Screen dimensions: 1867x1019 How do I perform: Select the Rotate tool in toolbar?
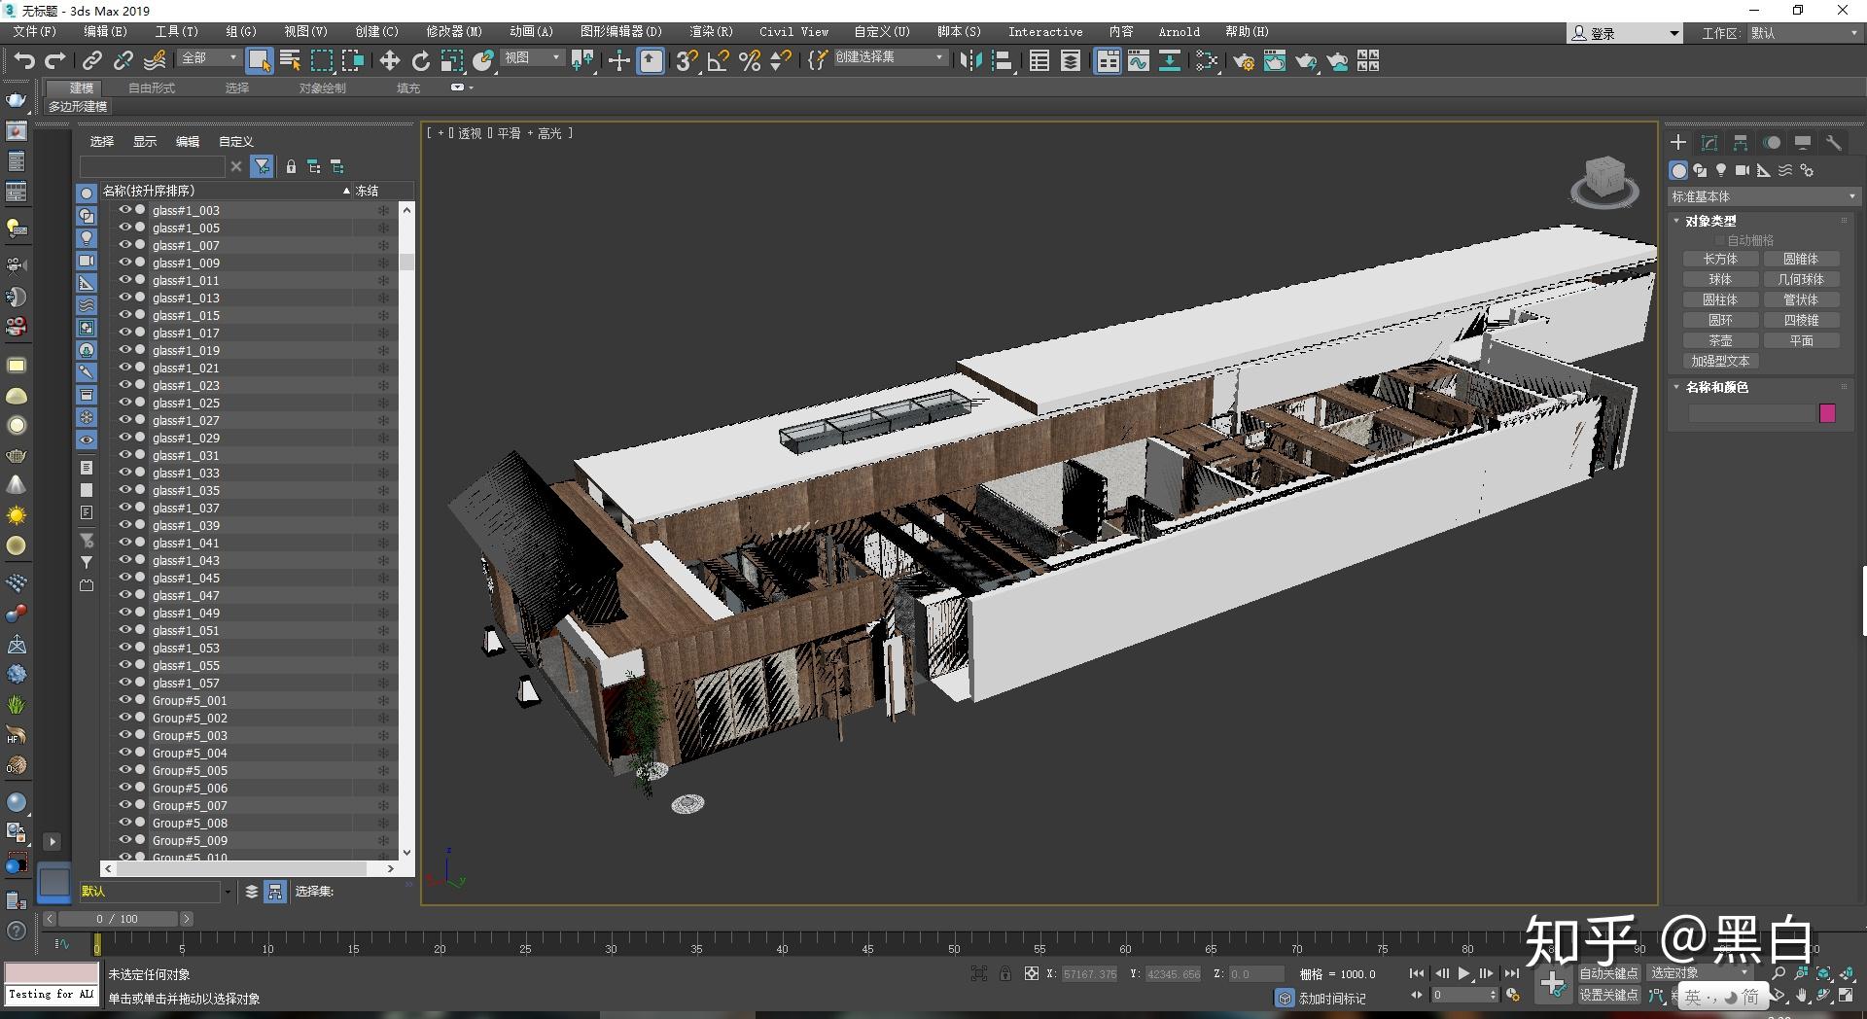420,61
